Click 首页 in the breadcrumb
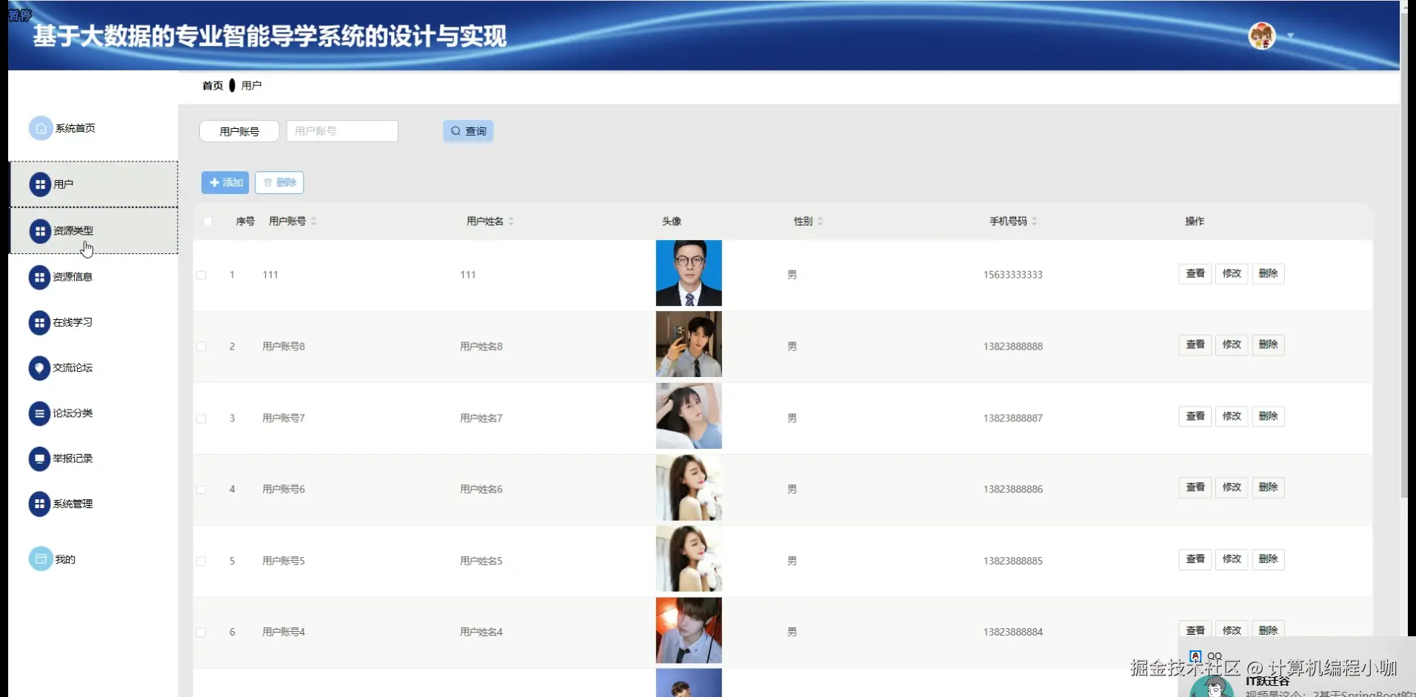The image size is (1416, 697). click(x=213, y=86)
